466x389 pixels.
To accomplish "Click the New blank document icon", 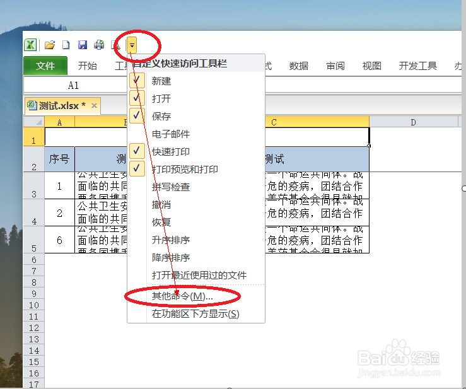I will click(66, 45).
